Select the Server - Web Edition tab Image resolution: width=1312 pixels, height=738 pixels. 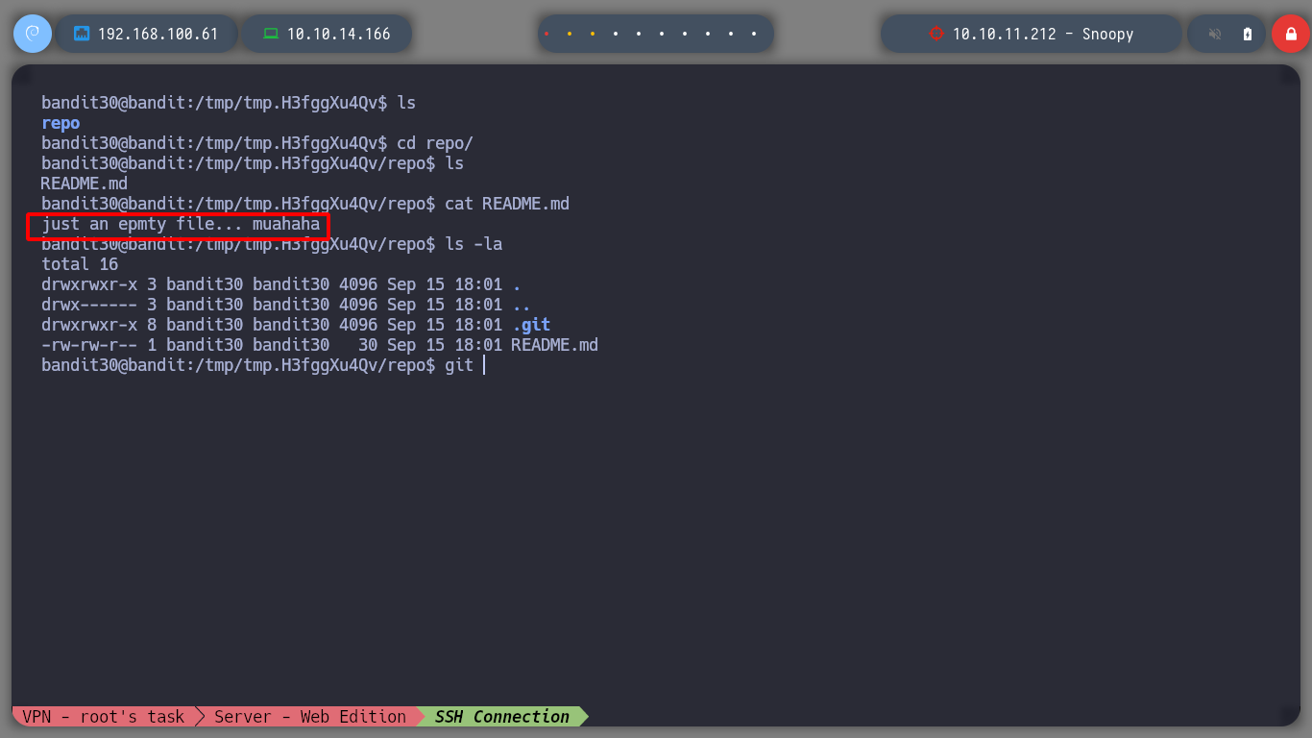(x=310, y=716)
